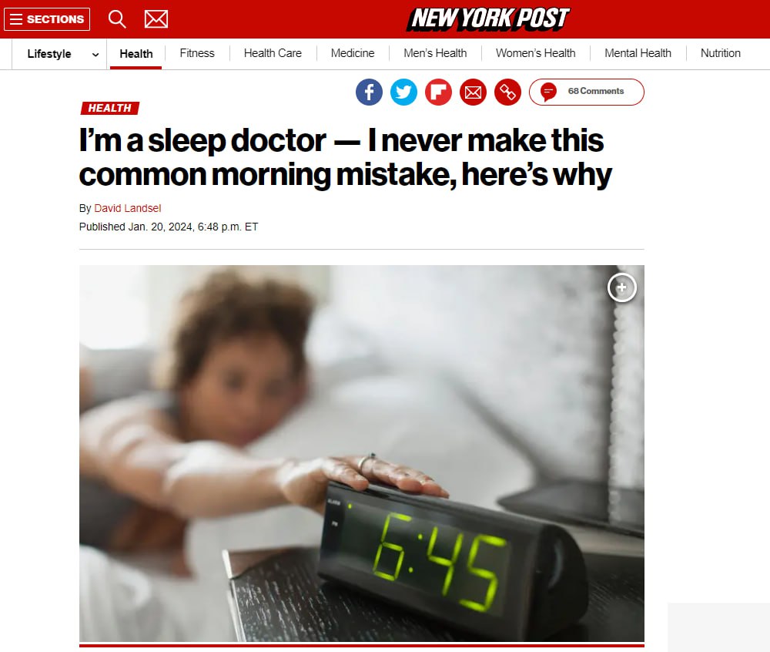770x652 pixels.
Task: Switch to the Fitness tab
Action: point(197,53)
